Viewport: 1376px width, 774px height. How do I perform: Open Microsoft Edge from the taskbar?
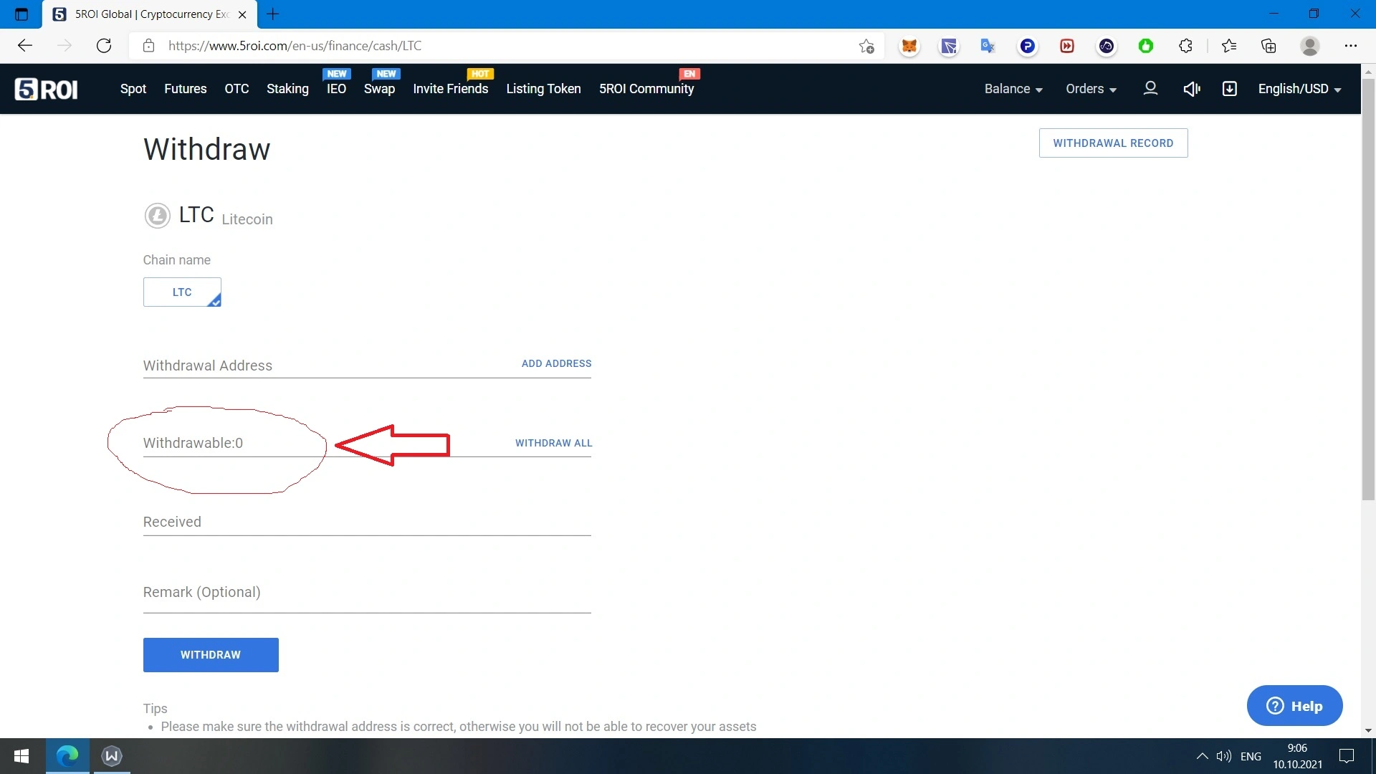(67, 756)
